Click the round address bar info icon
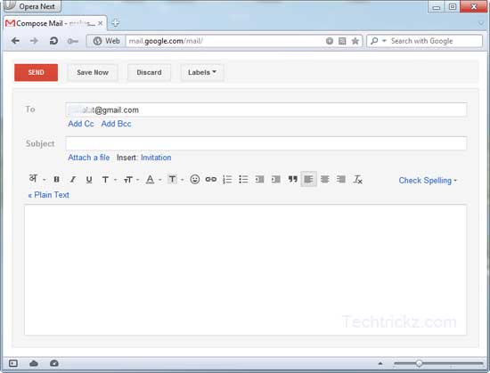 pos(329,41)
